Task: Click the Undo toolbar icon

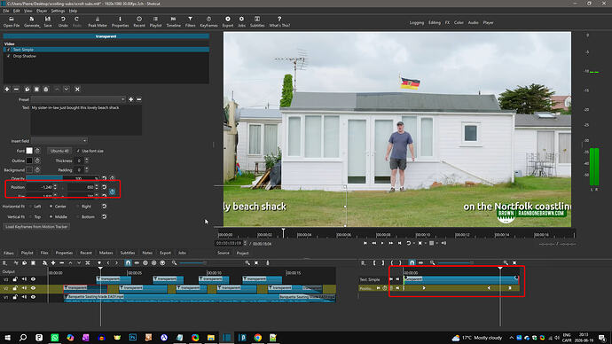Action: 63,22
